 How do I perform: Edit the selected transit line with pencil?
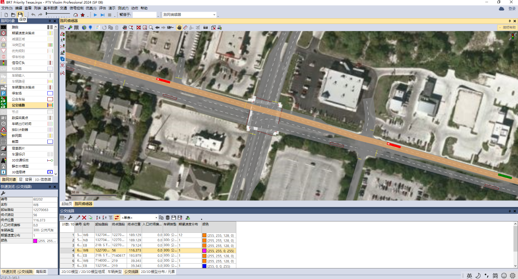pyautogui.click(x=78, y=217)
